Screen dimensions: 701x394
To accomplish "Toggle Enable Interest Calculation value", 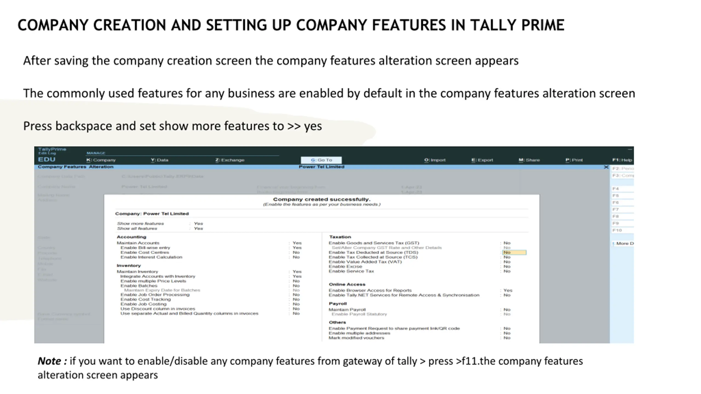I will click(296, 257).
